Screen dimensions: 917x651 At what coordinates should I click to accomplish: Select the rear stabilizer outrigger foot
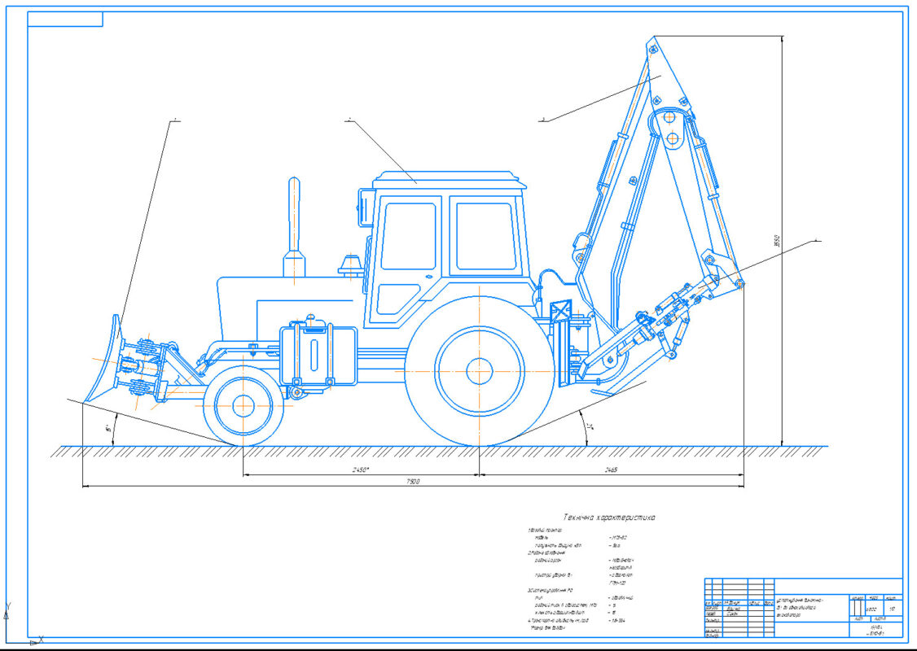pos(603,392)
